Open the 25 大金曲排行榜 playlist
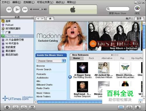 click(x=17, y=40)
